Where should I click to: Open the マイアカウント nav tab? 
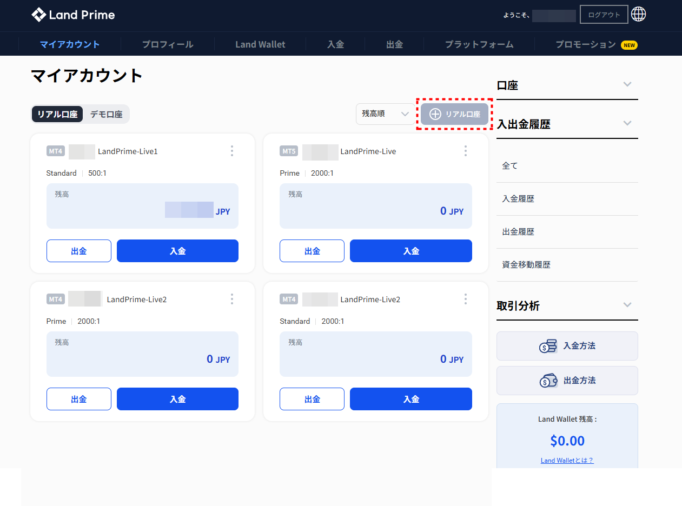point(70,44)
